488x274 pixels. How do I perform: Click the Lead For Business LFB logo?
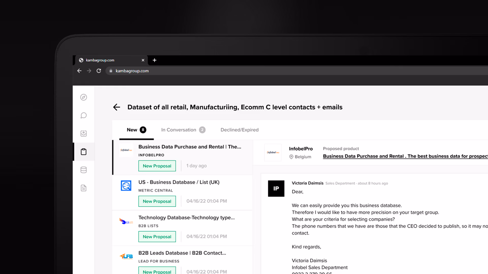tap(126, 256)
